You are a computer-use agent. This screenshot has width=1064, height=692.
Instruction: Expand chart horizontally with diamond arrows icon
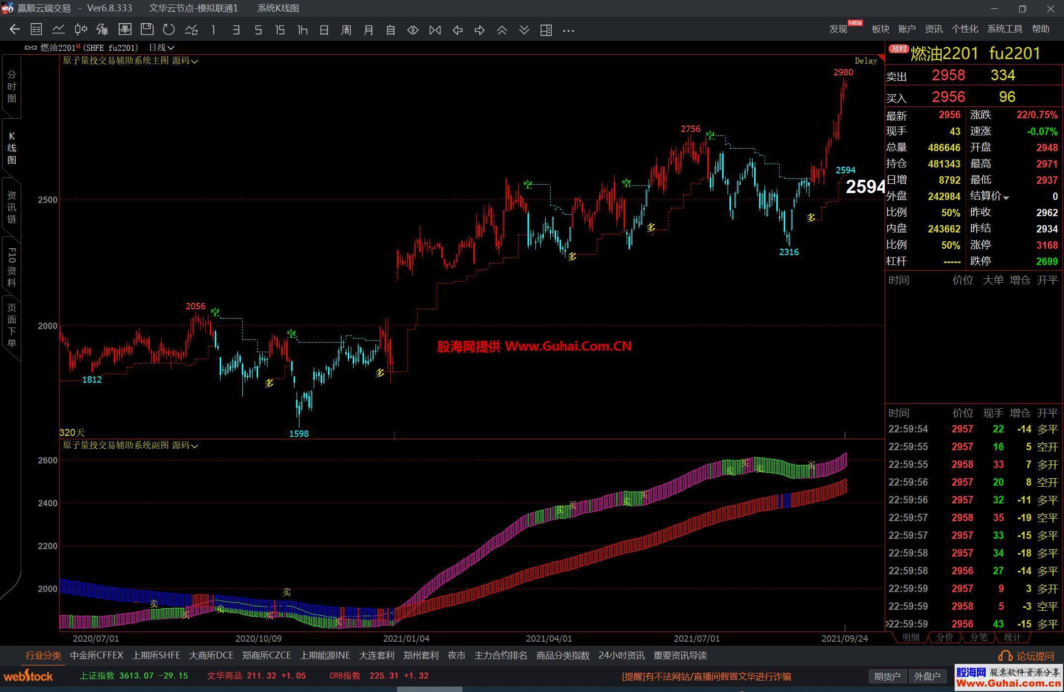tap(413, 30)
